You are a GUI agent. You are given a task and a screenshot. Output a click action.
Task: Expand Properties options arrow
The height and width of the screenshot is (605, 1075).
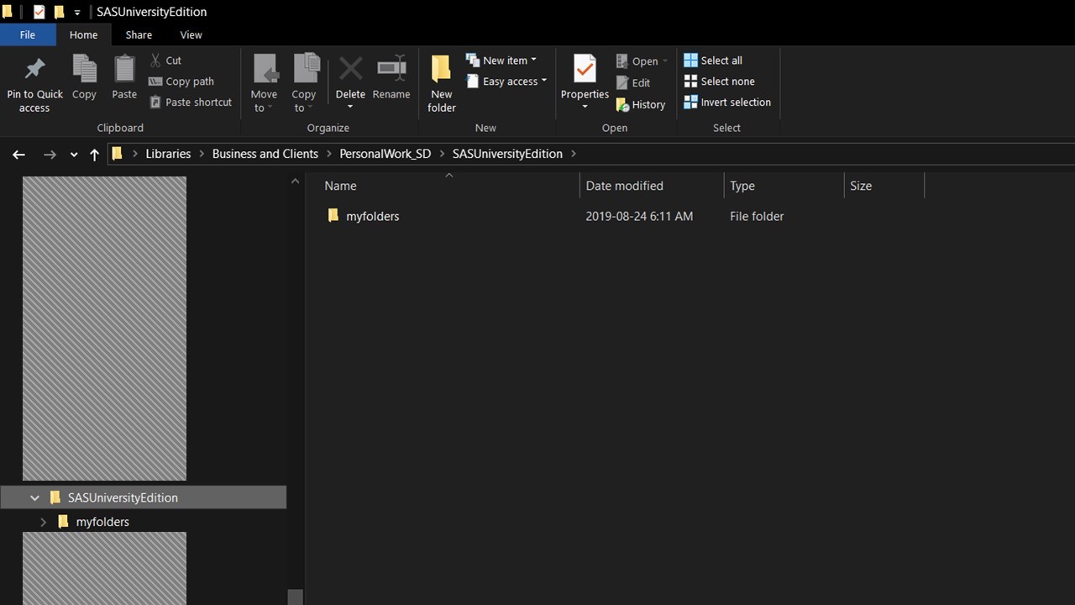(585, 108)
